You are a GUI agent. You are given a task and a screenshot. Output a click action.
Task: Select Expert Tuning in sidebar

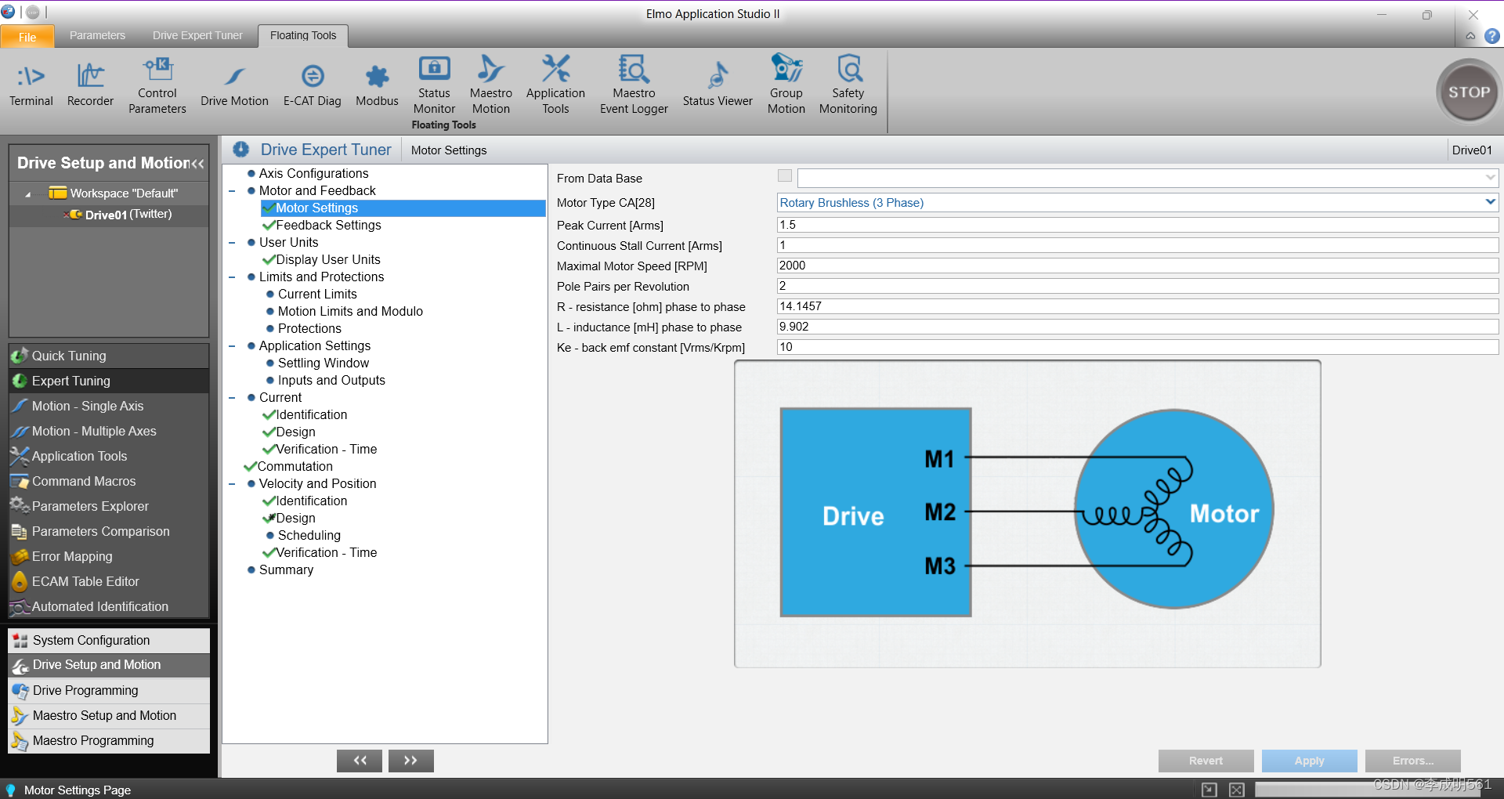(x=109, y=381)
